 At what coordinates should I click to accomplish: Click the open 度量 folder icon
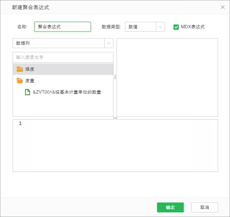click(20, 81)
